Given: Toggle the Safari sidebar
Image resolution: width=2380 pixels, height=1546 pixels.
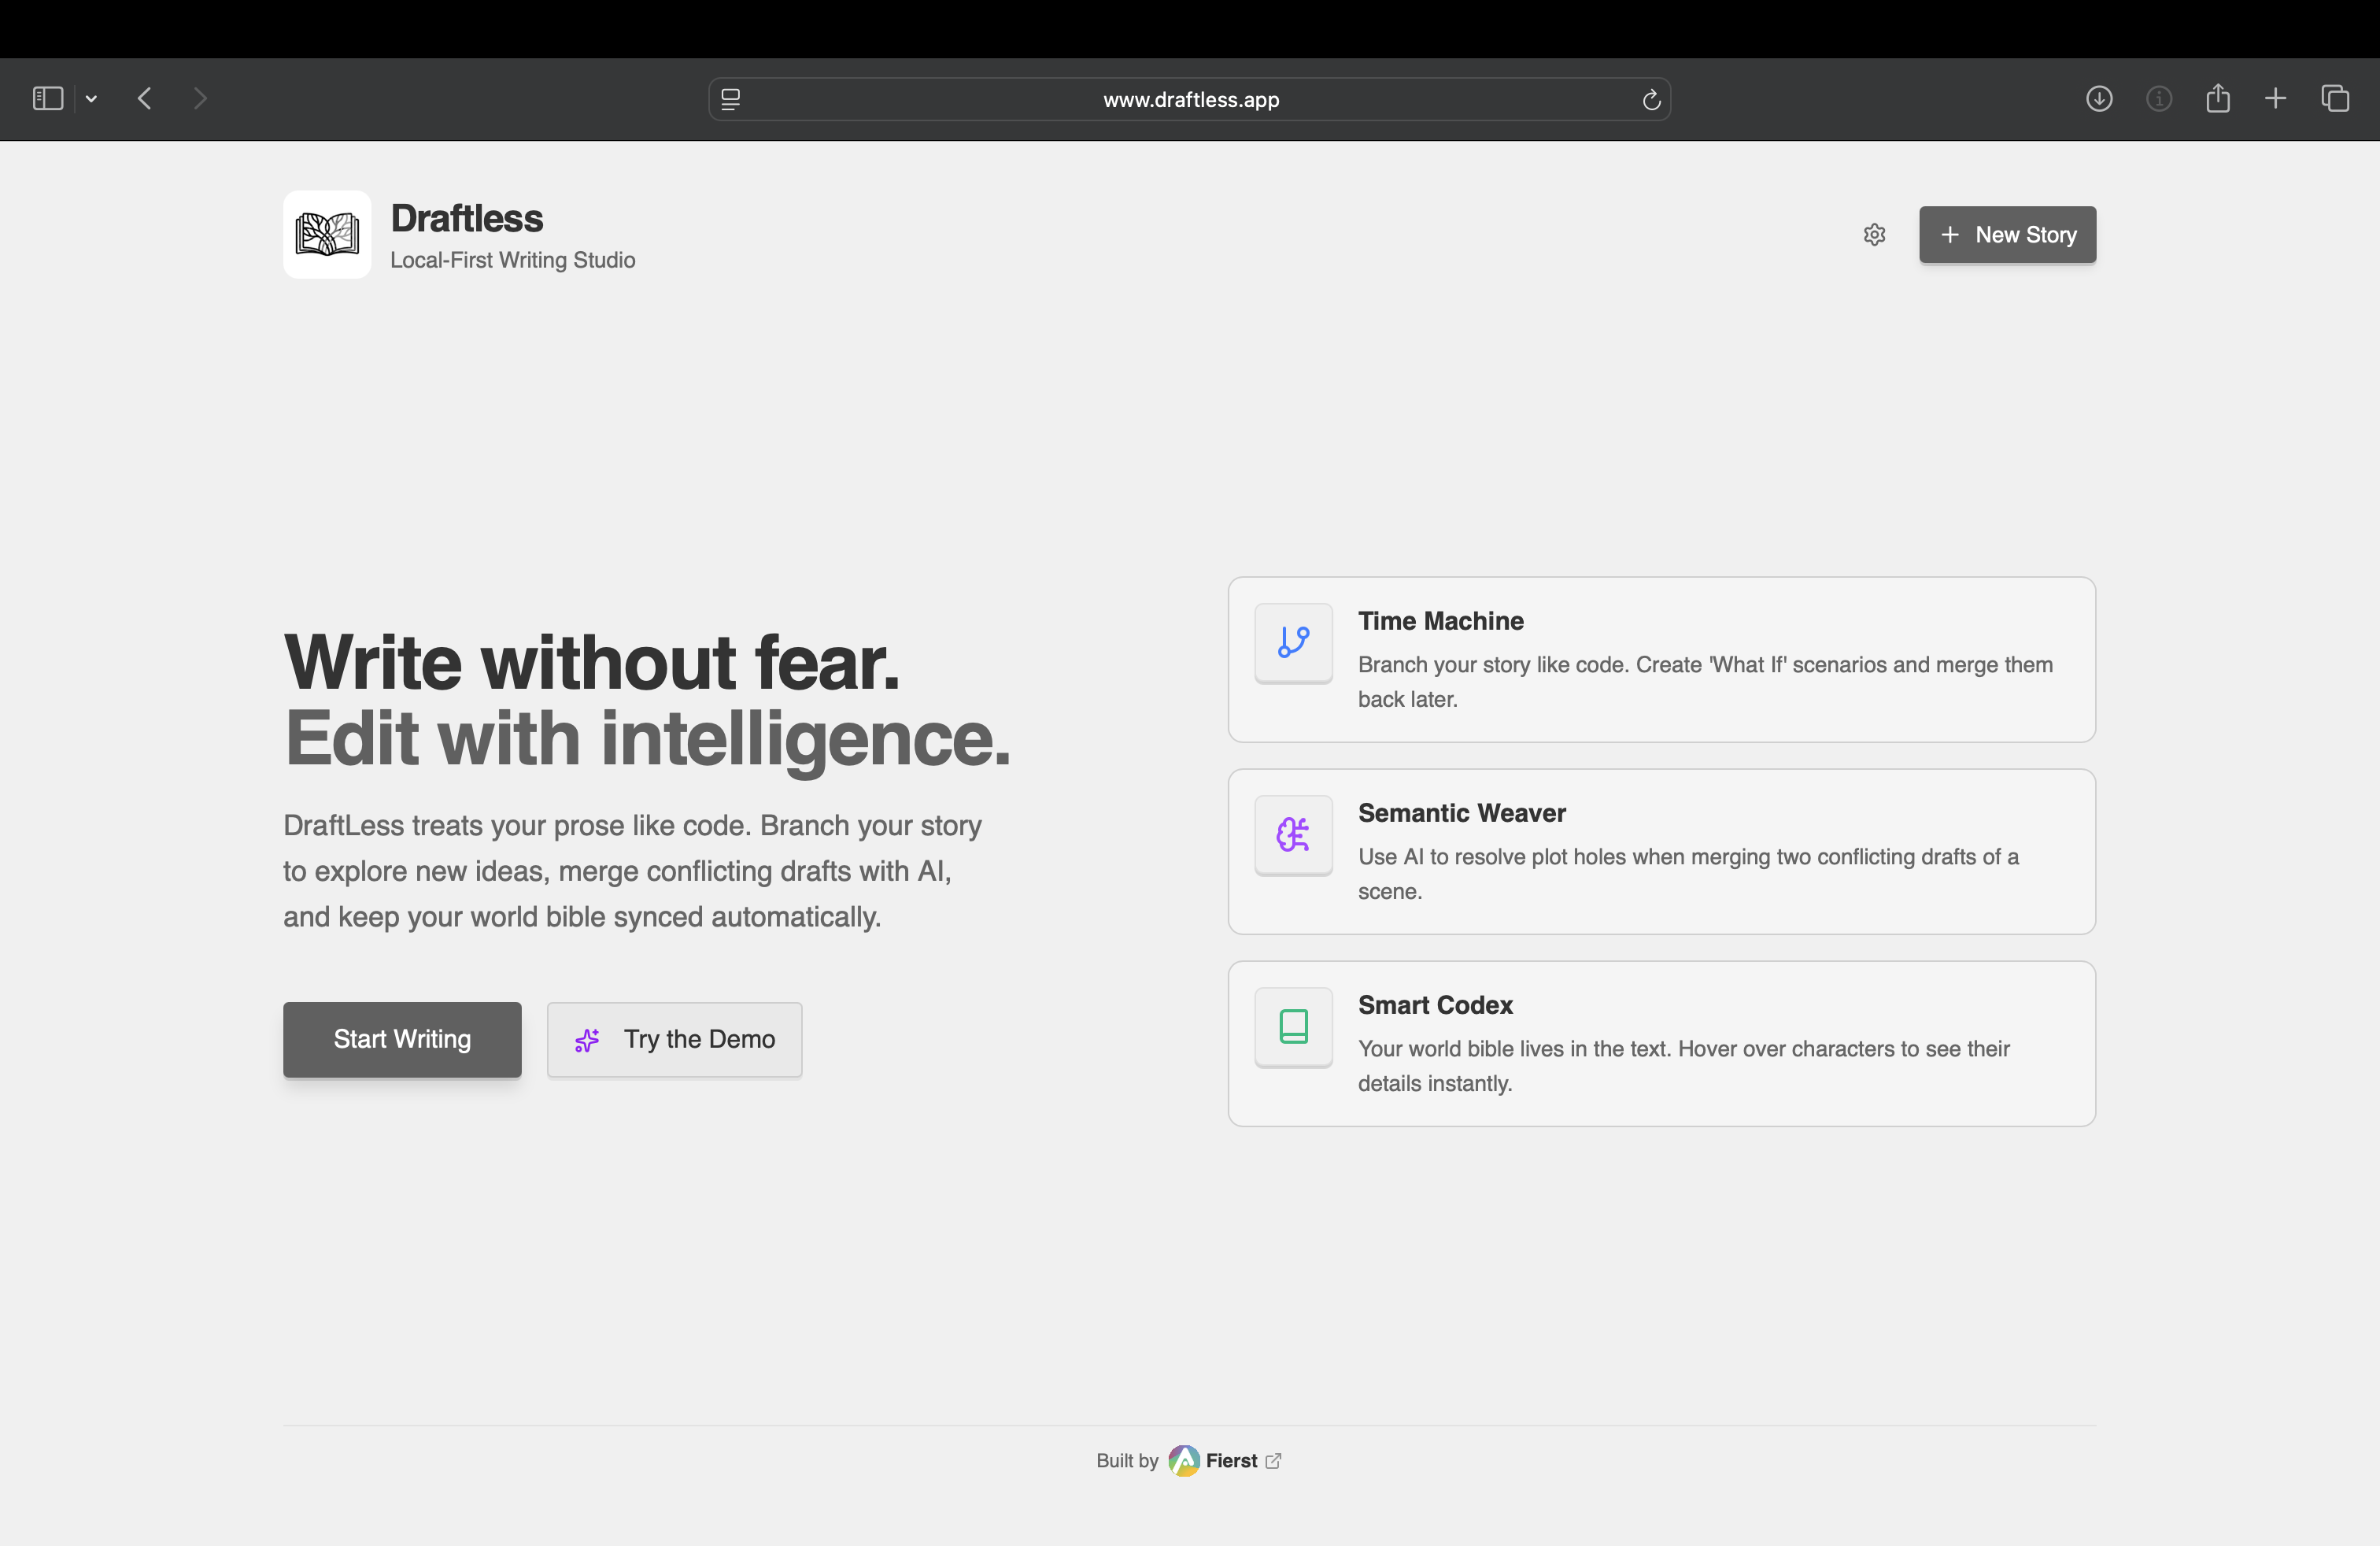Looking at the screenshot, I should coord(47,98).
